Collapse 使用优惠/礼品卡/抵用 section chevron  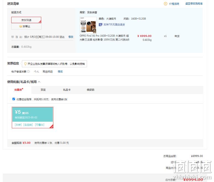(x=39, y=82)
